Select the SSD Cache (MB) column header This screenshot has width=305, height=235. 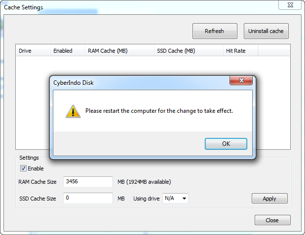click(189, 51)
